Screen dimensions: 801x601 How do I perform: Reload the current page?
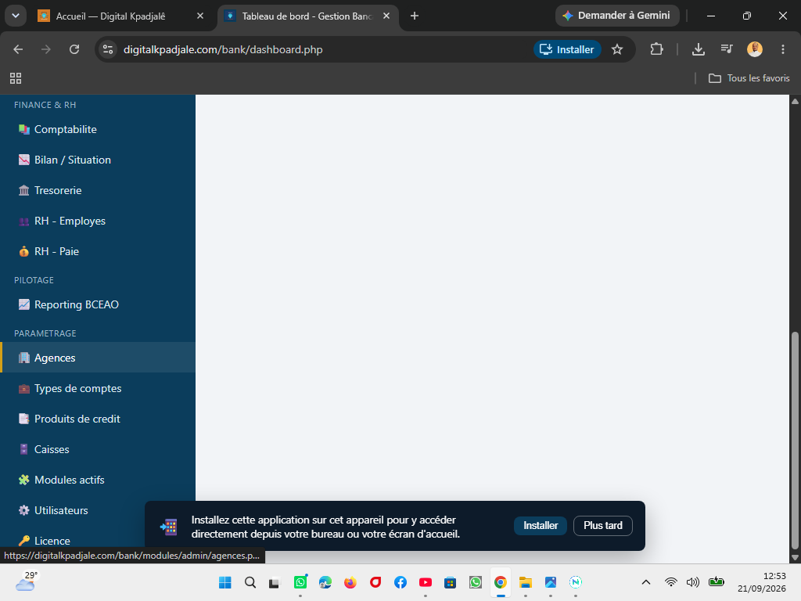74,49
